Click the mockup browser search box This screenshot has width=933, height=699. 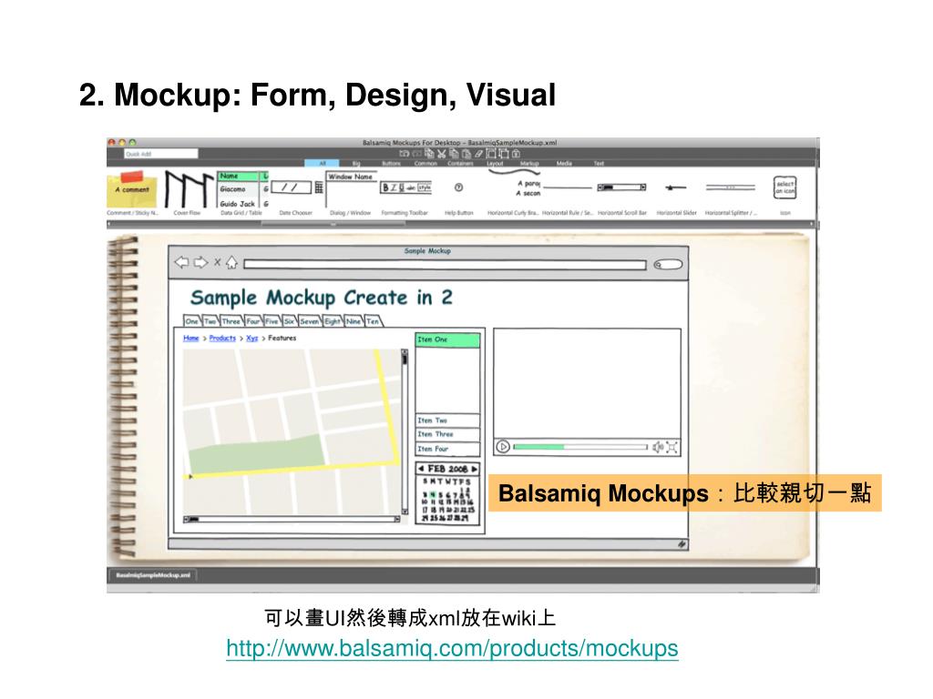668,265
